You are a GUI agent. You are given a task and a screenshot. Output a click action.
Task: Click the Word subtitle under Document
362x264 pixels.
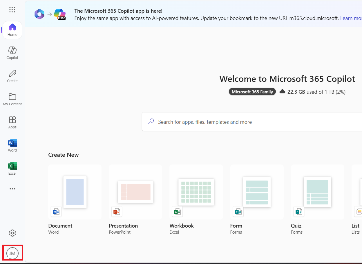[53, 232]
